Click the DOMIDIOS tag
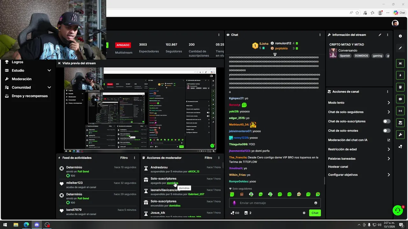Screen dimensions: 408x229 361,56
